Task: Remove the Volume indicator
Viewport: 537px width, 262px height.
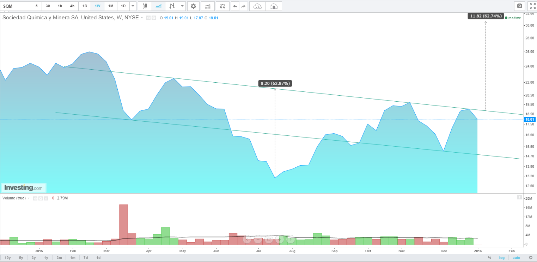Action: [x=46, y=198]
